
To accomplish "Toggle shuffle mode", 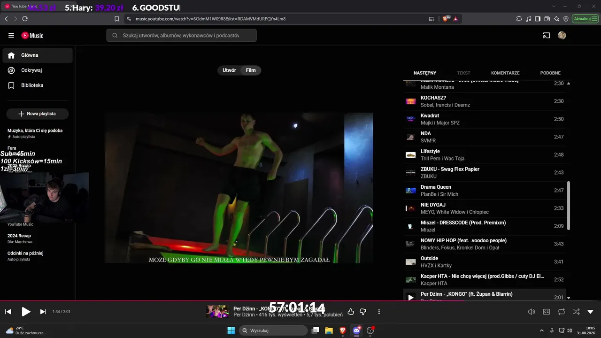I will (x=576, y=312).
